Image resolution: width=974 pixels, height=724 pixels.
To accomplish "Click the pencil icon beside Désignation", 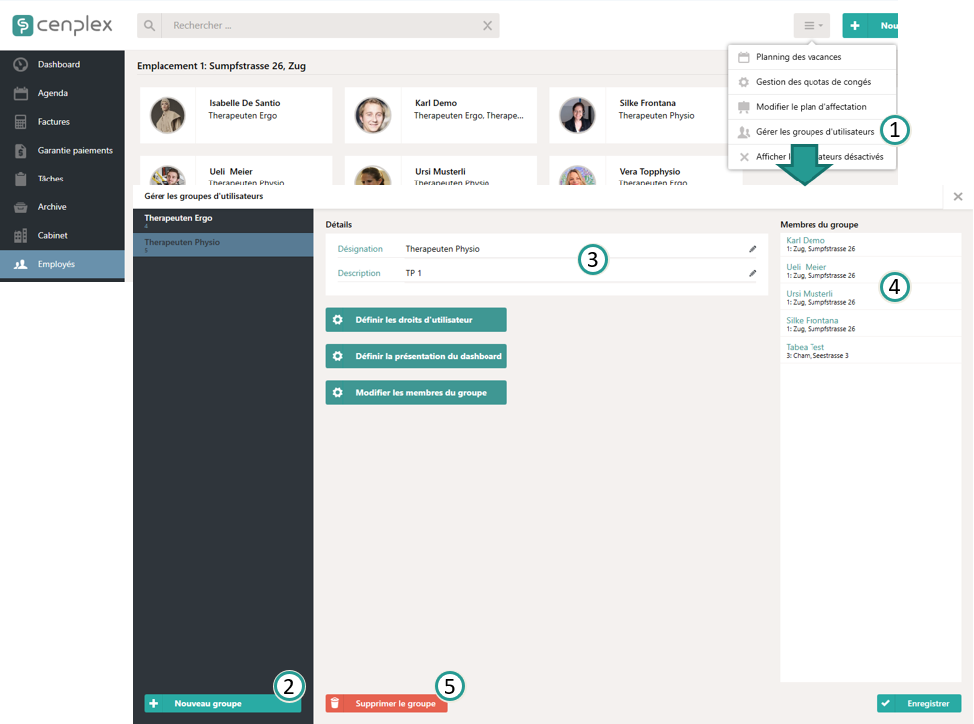I will click(753, 249).
